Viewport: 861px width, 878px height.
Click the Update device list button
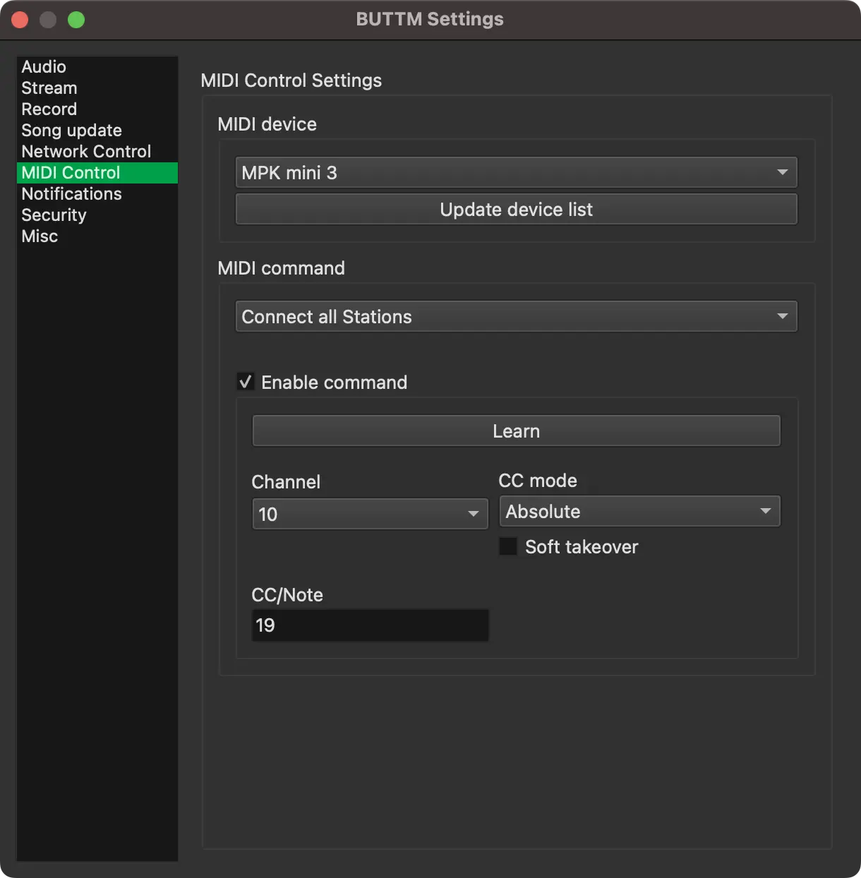click(516, 209)
